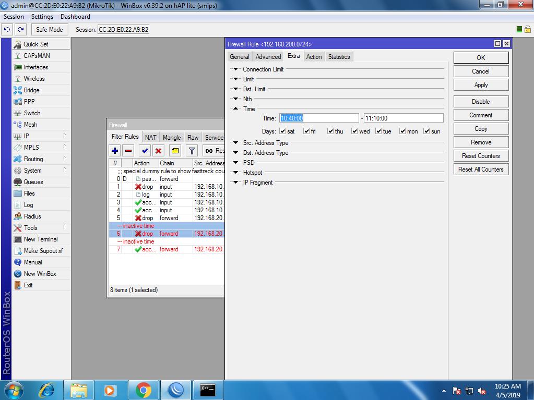Open the Manual from the sidebar
The image size is (534, 400).
pyautogui.click(x=41, y=262)
